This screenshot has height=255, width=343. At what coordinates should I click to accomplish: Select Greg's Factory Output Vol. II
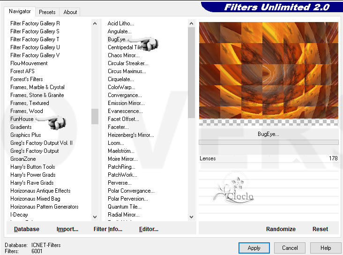(41, 143)
